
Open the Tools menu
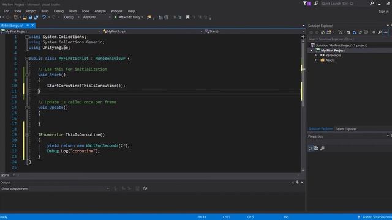click(85, 11)
